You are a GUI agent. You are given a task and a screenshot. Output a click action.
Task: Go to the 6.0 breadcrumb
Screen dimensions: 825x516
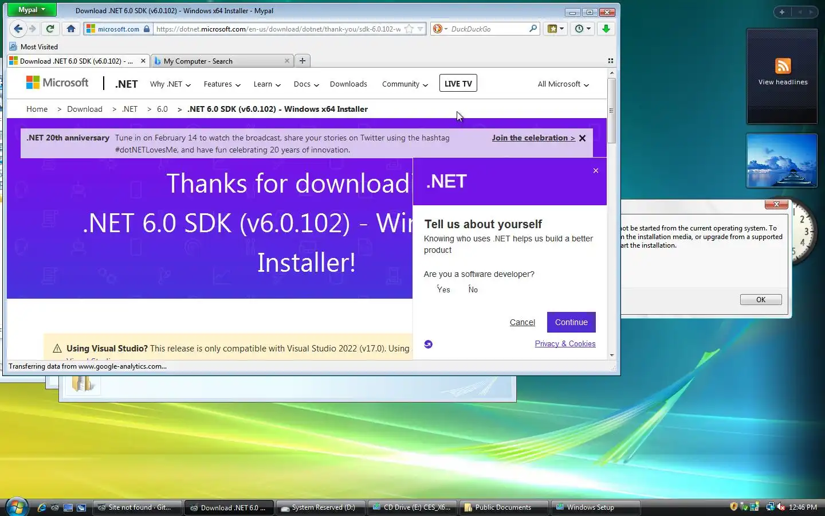(163, 109)
